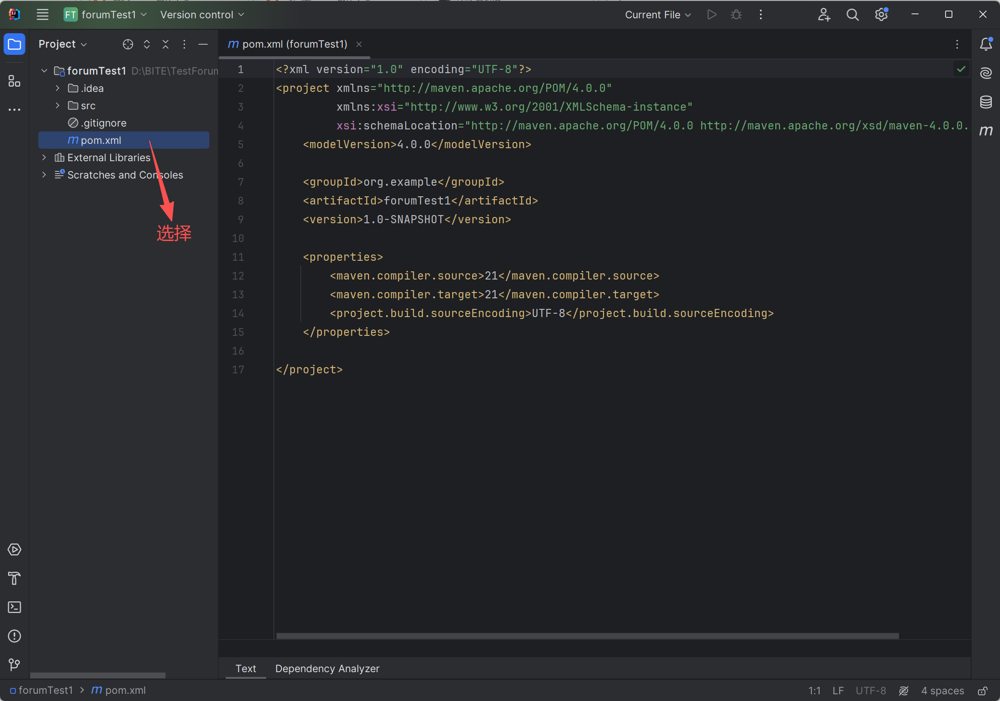Expand External Libraries node
1000x701 pixels.
tap(44, 157)
